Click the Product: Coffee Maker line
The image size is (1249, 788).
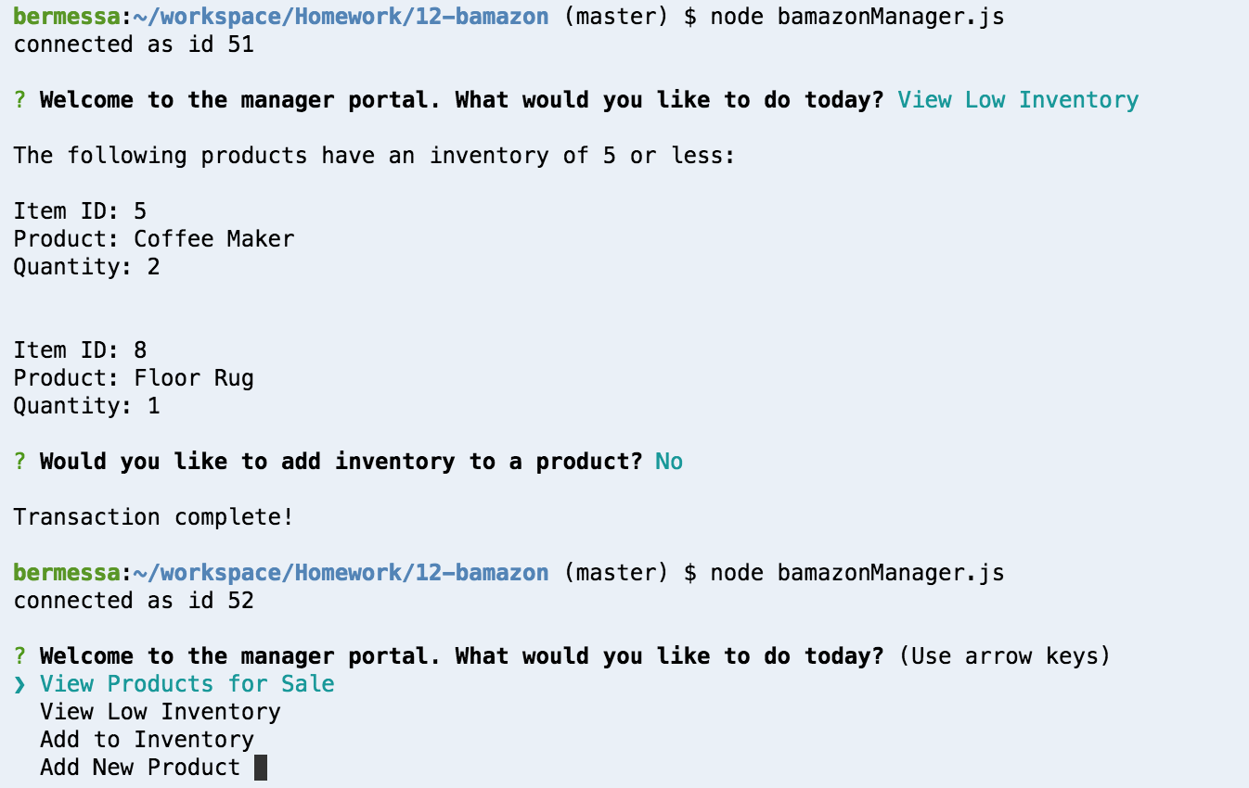pos(154,239)
